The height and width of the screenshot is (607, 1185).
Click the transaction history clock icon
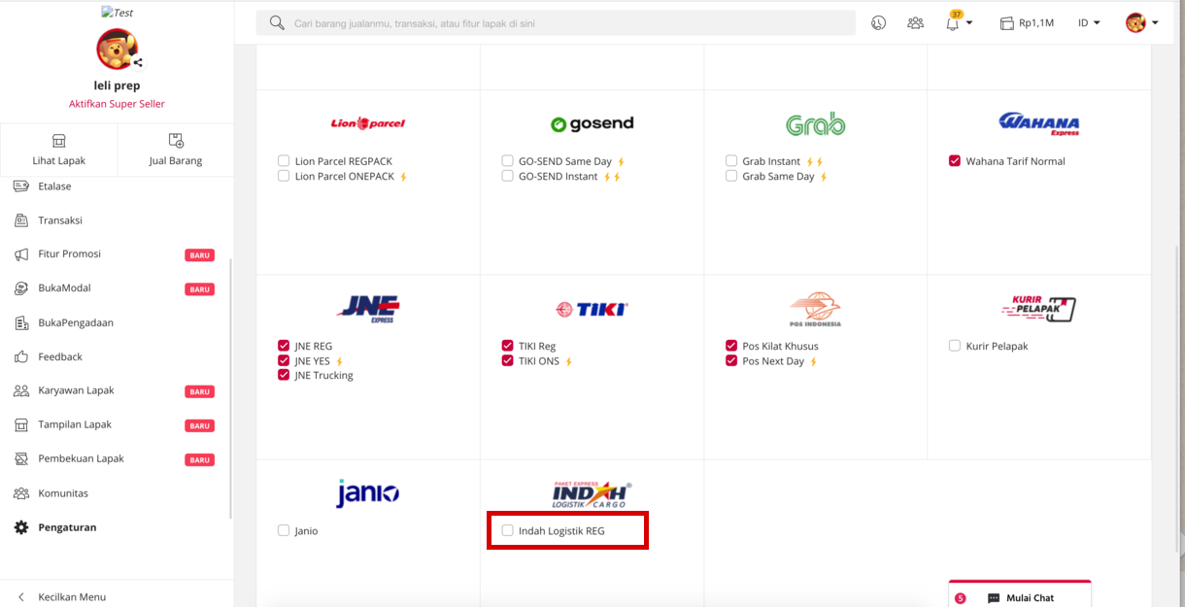pyautogui.click(x=878, y=22)
